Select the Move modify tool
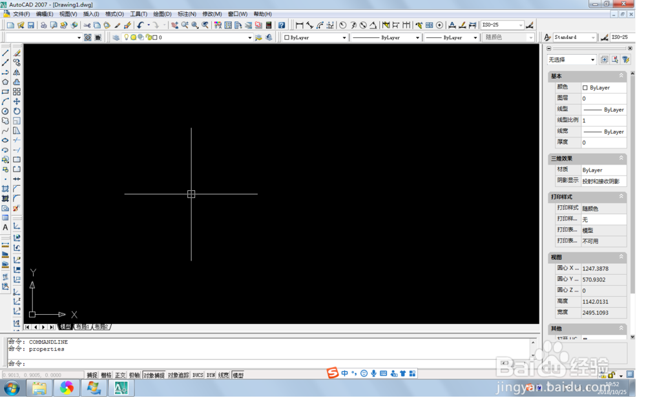The image size is (646, 409). click(17, 102)
